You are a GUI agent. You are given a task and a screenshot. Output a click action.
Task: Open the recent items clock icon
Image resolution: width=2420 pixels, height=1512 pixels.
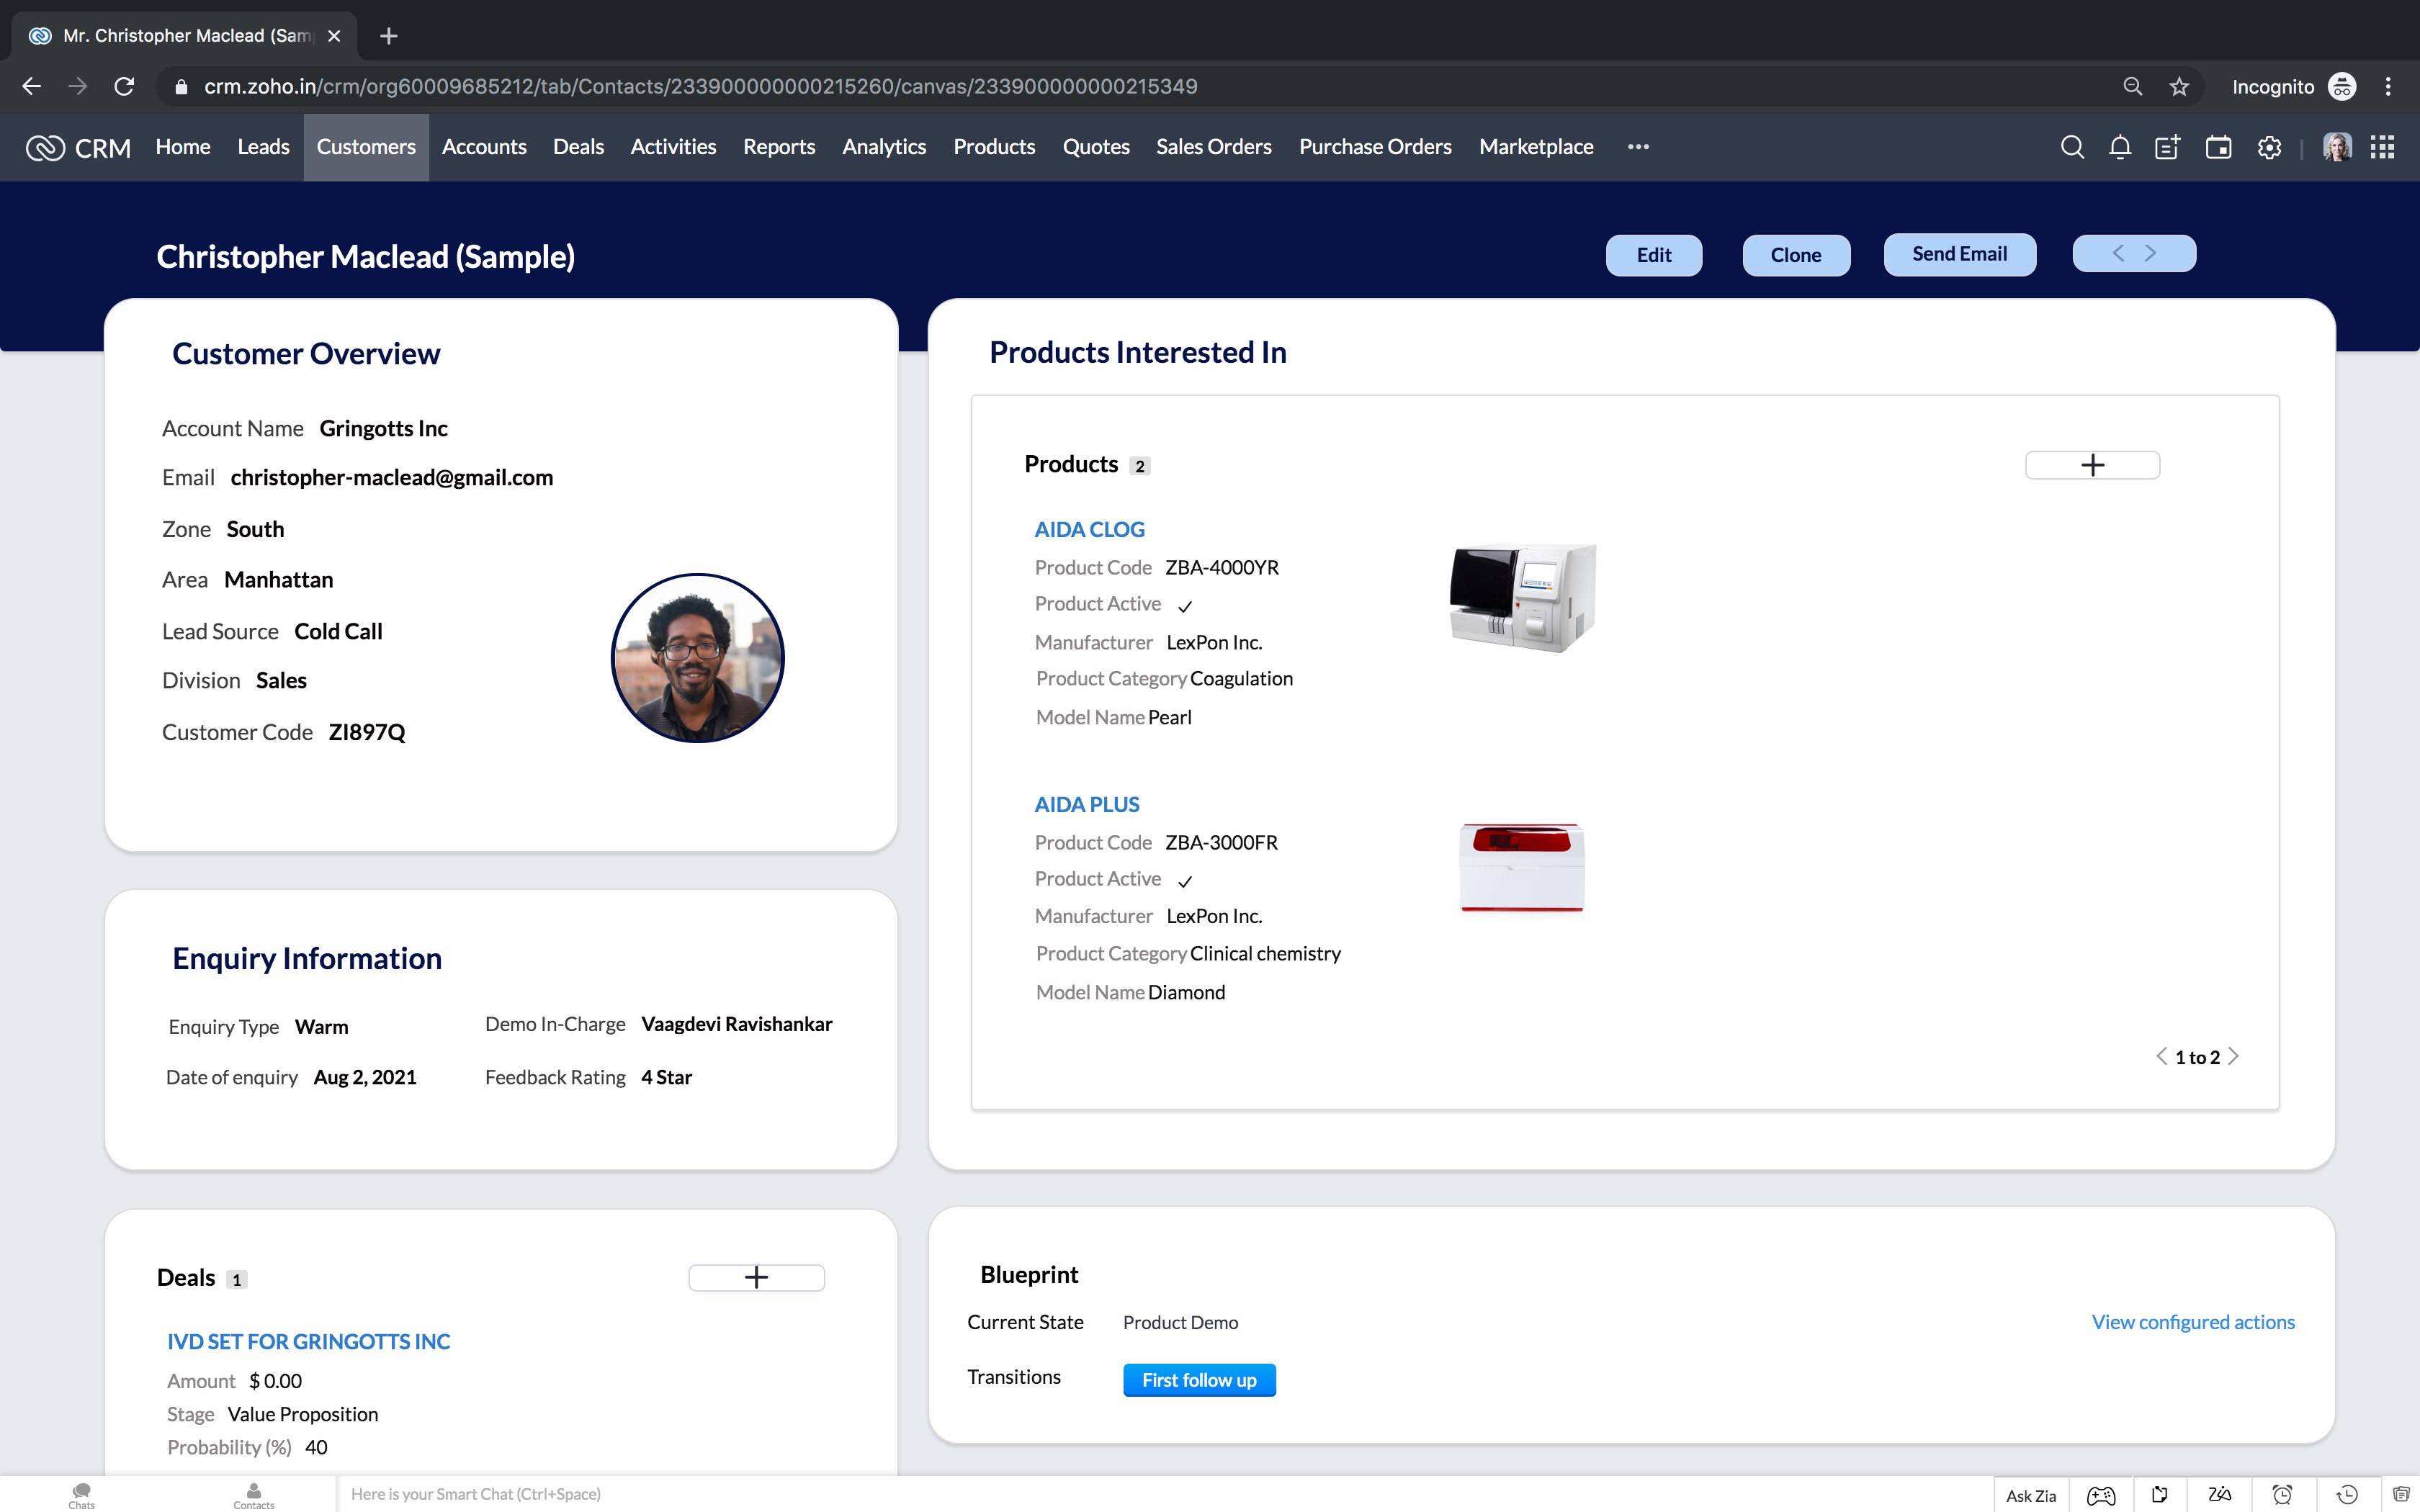(2346, 1495)
